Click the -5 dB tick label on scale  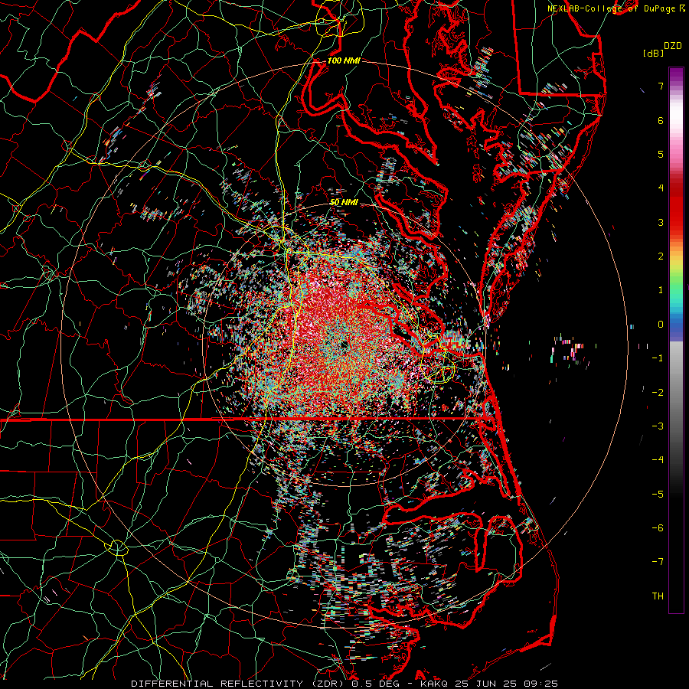658,495
